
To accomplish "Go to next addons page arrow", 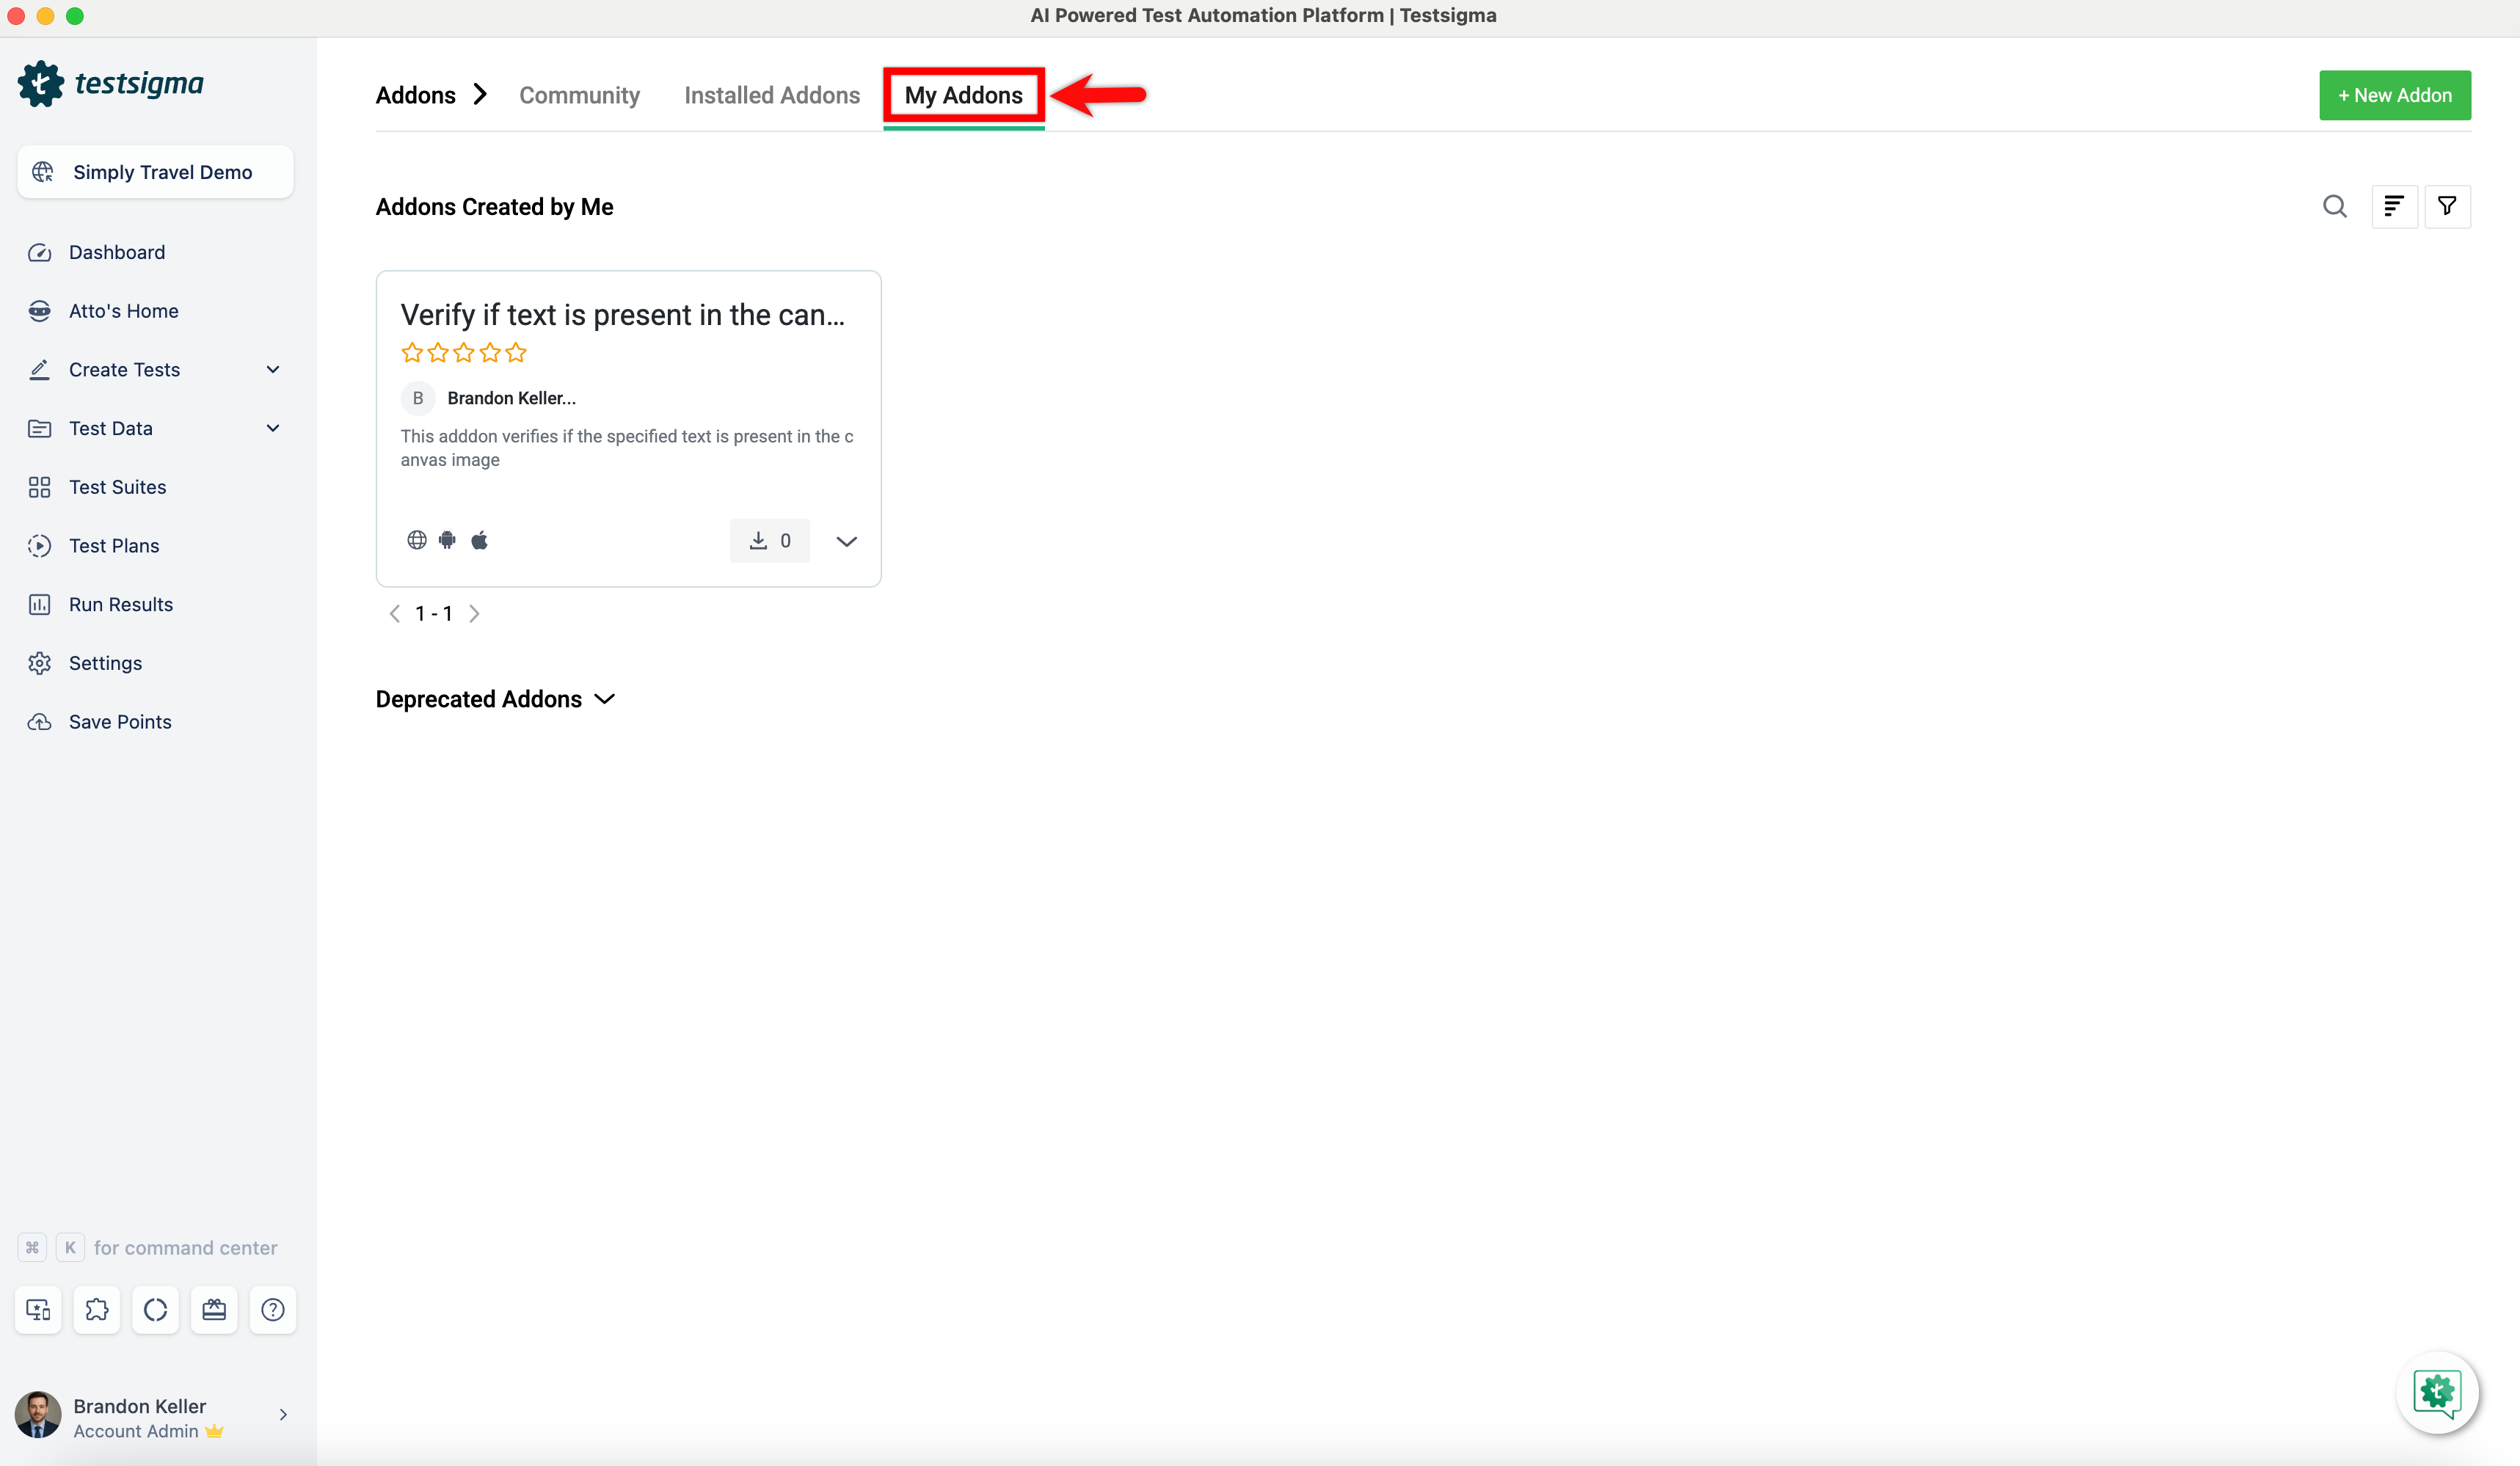I will [x=475, y=613].
